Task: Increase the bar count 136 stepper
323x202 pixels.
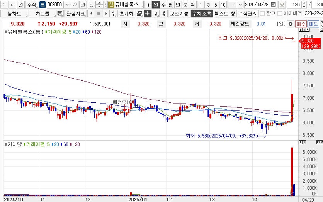Action: [304, 3]
